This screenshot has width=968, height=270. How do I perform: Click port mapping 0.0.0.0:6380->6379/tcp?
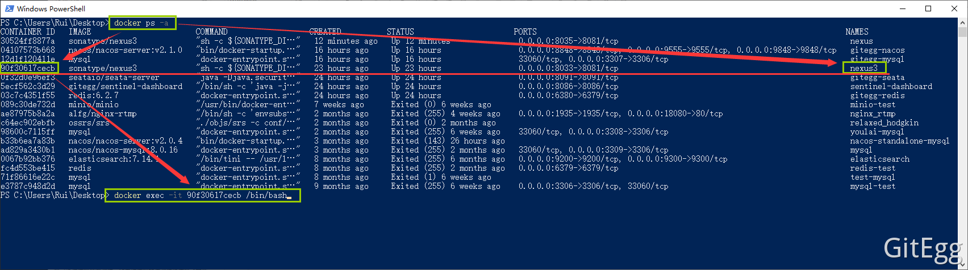click(x=569, y=95)
